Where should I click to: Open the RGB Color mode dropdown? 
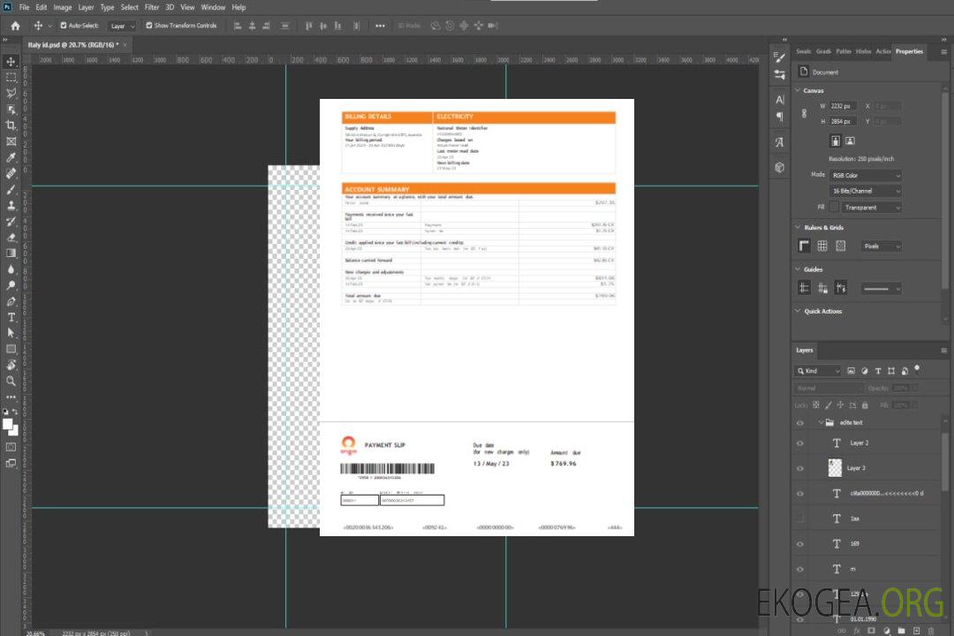(x=865, y=175)
